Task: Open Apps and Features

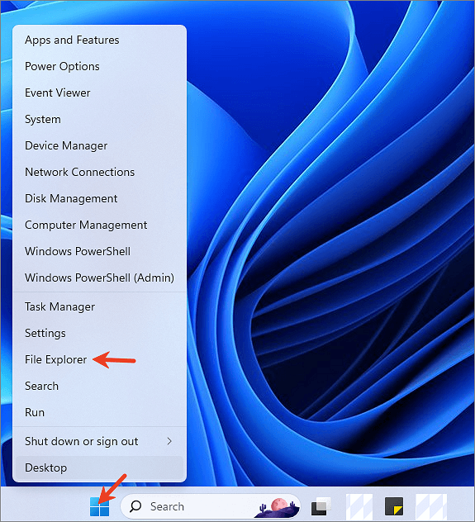Action: (x=99, y=40)
